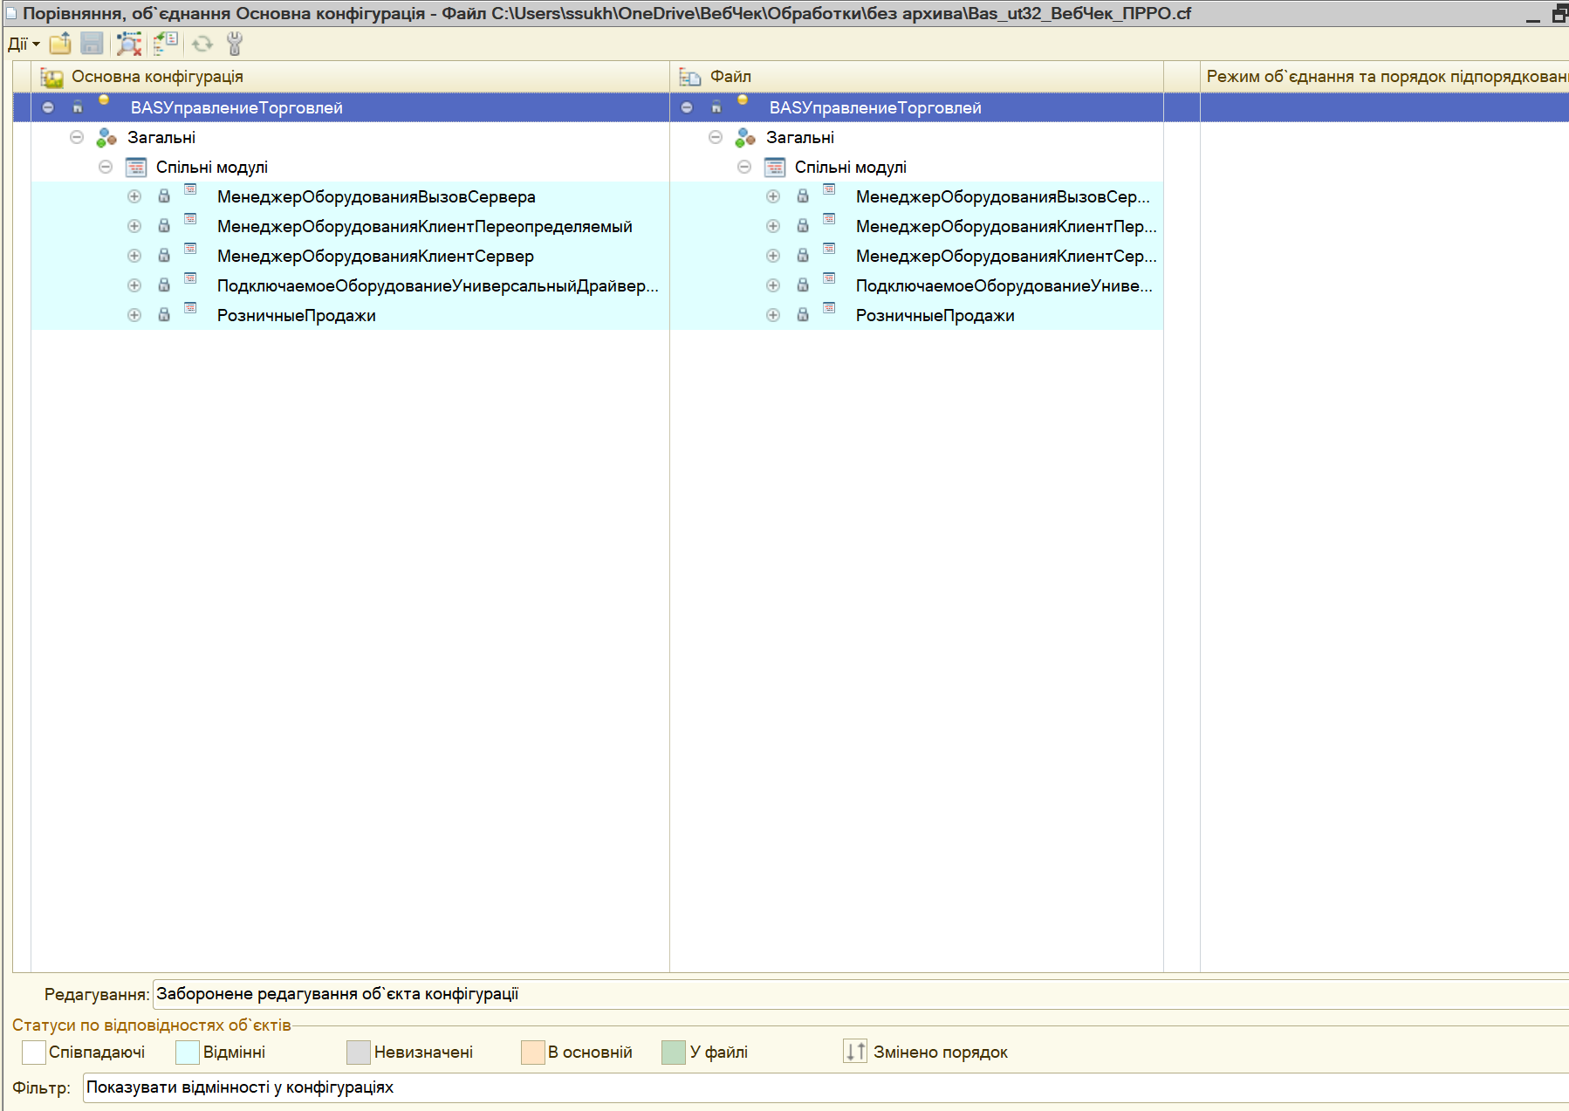The width and height of the screenshot is (1569, 1111).
Task: Select РозничныеПродажи in file column
Action: pos(935,316)
